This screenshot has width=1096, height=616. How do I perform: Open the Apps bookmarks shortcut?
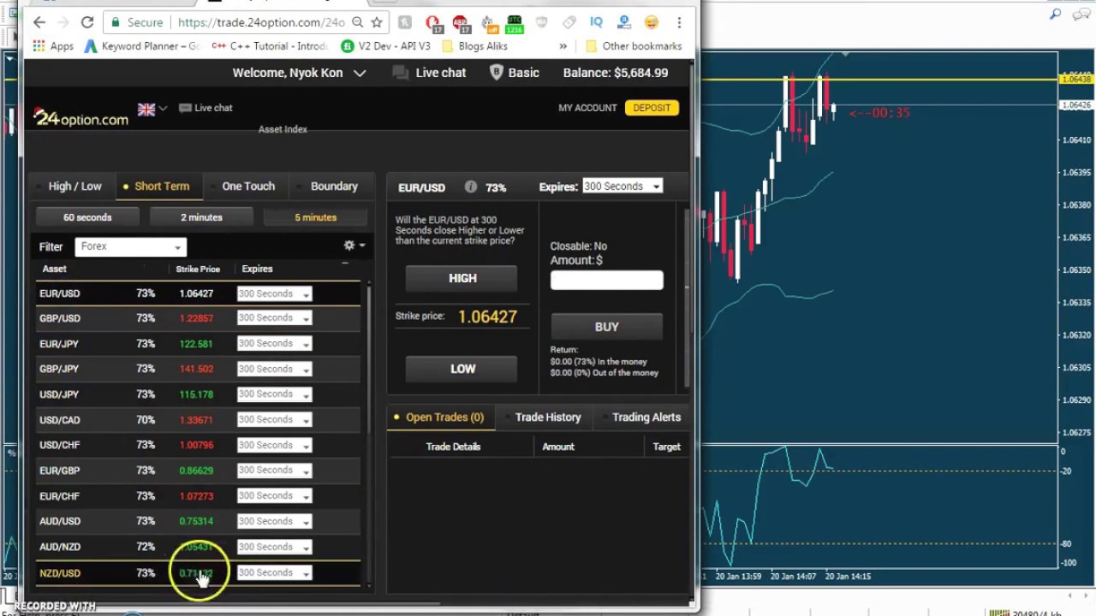pyautogui.click(x=51, y=46)
